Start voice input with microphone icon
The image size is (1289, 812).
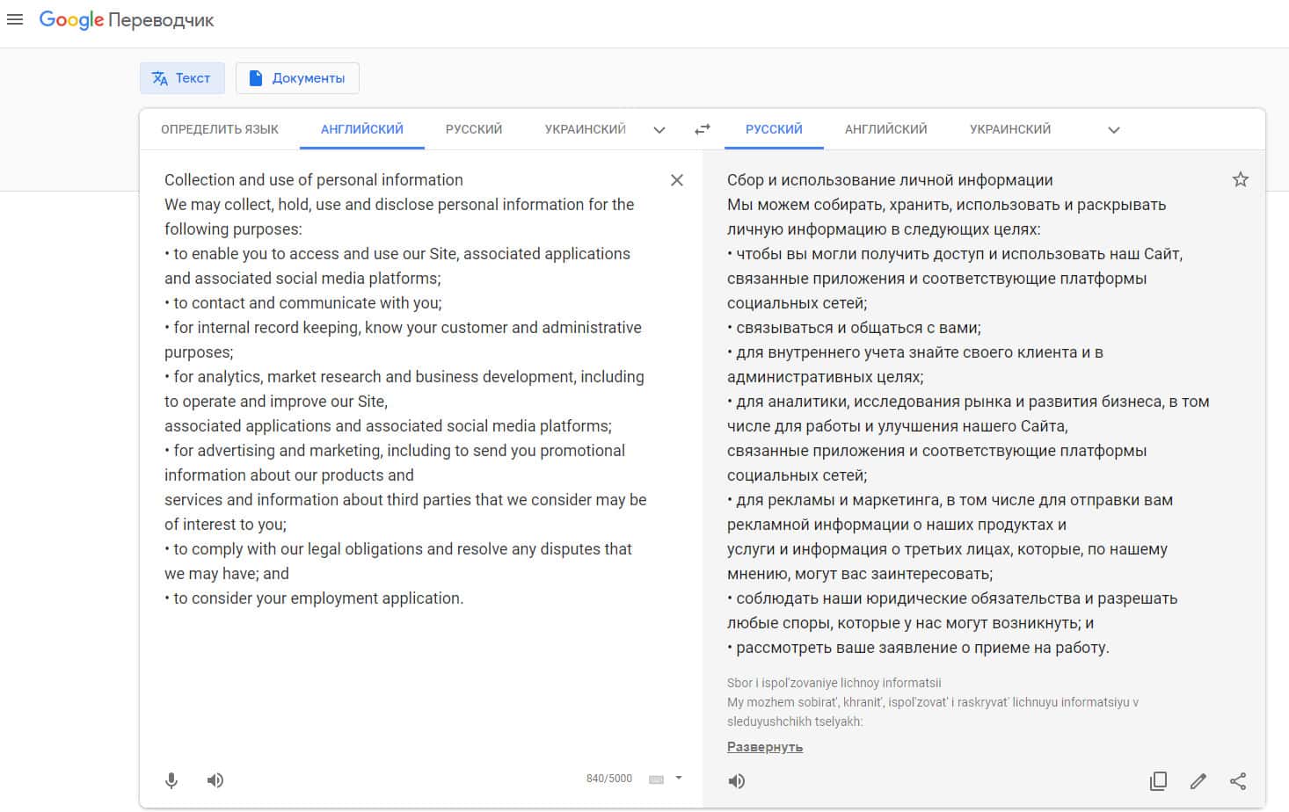pos(171,780)
